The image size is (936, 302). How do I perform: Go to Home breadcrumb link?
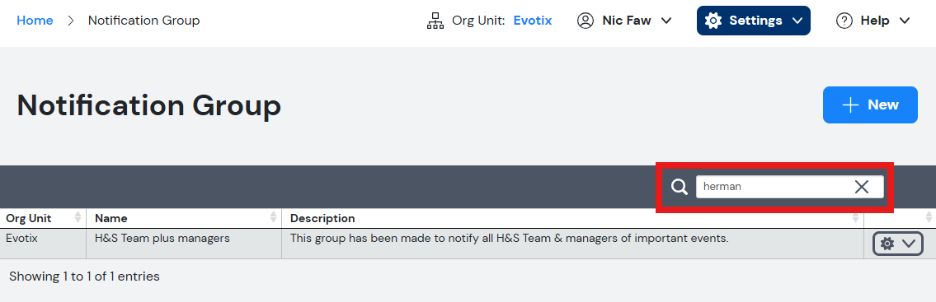(35, 21)
